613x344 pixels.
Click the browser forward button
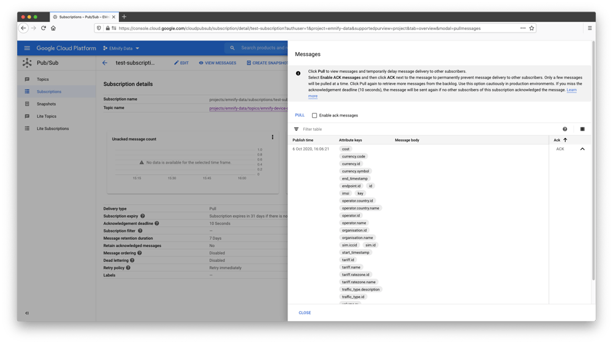pos(34,28)
